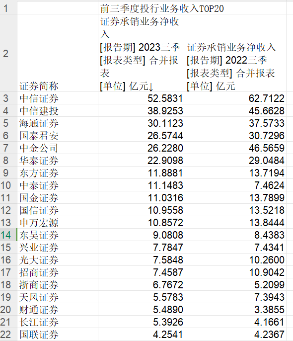
Task: Select the cell with value 62.7122
Action: tap(236, 98)
